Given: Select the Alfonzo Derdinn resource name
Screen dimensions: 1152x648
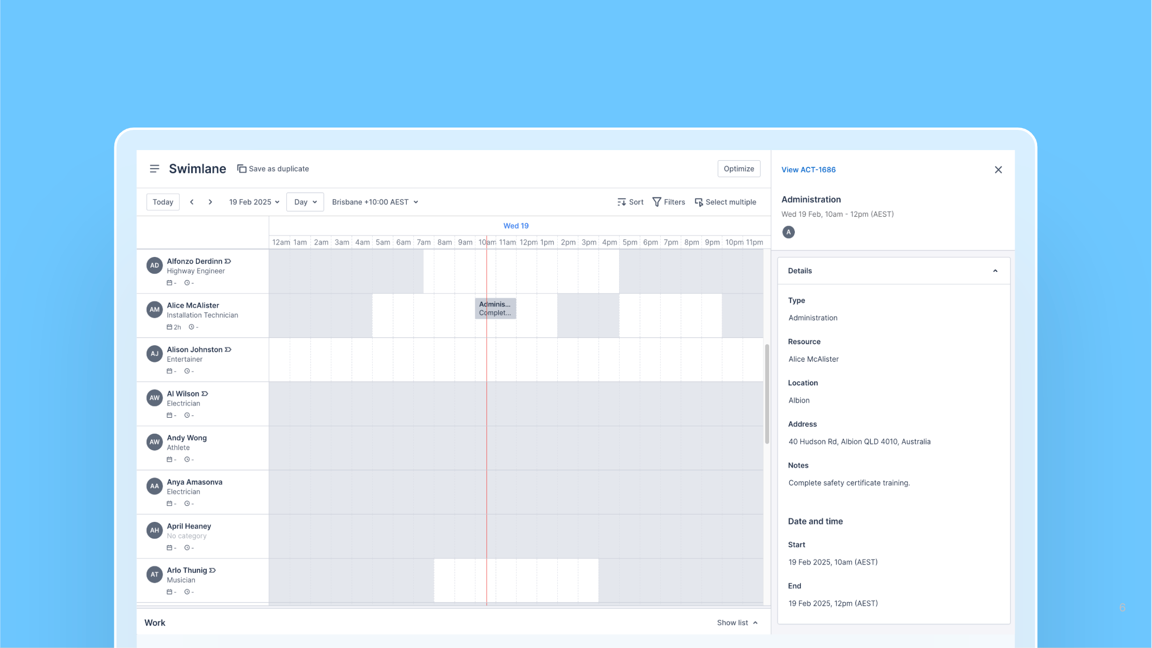Looking at the screenshot, I should click(x=194, y=261).
